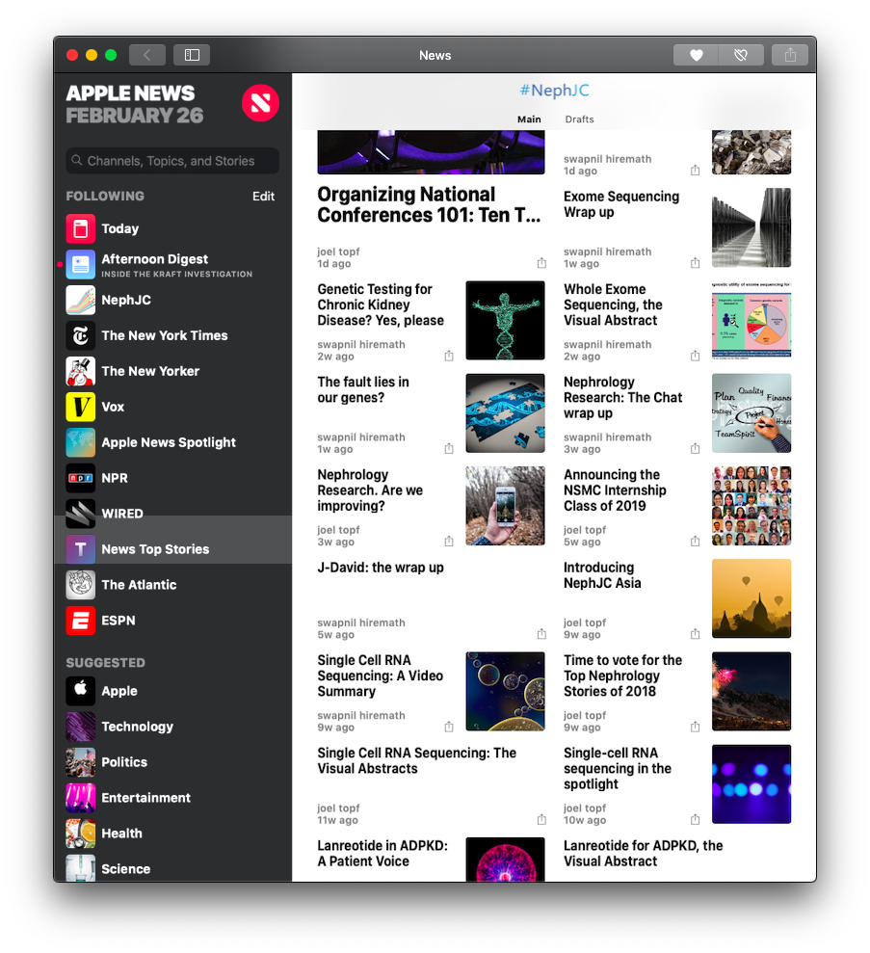
Task: Share The fault lies in our genes article
Action: (448, 448)
